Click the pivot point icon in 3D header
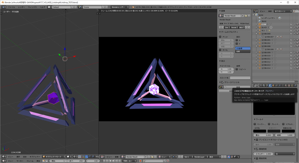The image size is (299, 163). point(74,157)
